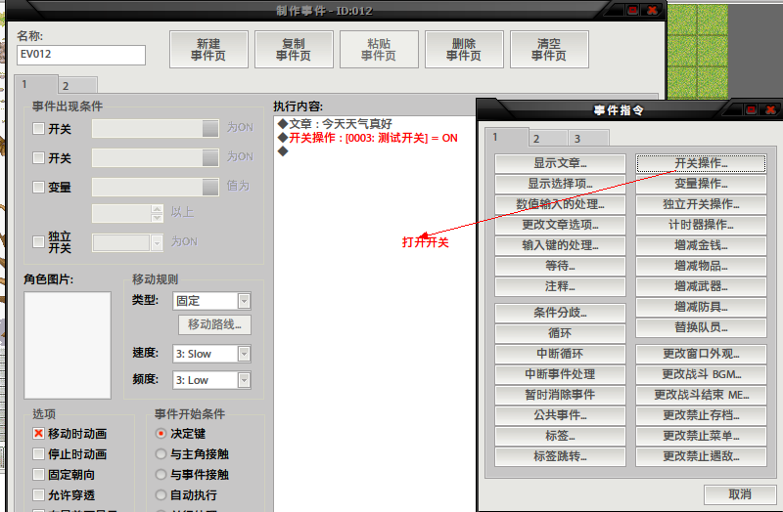Image resolution: width=783 pixels, height=512 pixels.
Task: Open the 类型 dropdown showing 固定
Action: 211,301
